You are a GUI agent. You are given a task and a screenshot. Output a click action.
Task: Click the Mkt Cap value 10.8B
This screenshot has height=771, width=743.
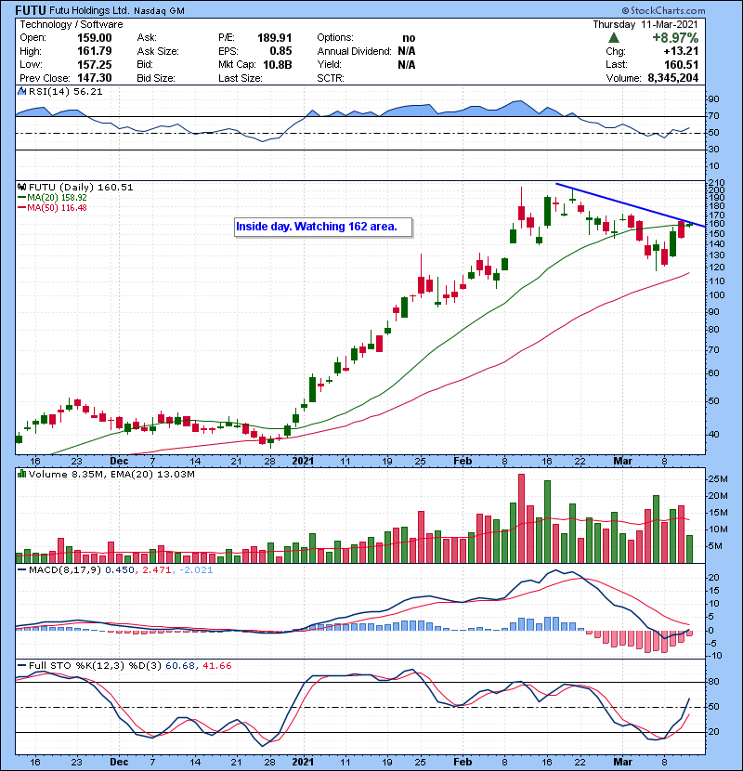(x=278, y=65)
